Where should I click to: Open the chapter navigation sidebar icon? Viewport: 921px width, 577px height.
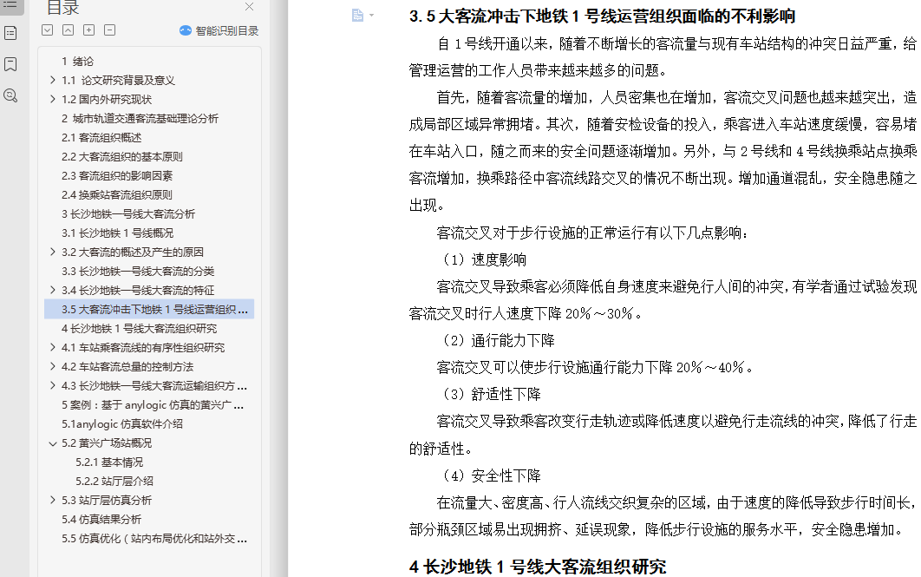coord(10,33)
